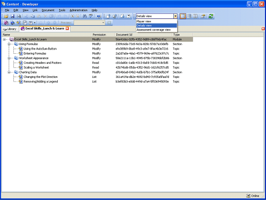Viewport: 266px width, 200px height.
Task: Click the Online status icon
Action: coord(248,196)
